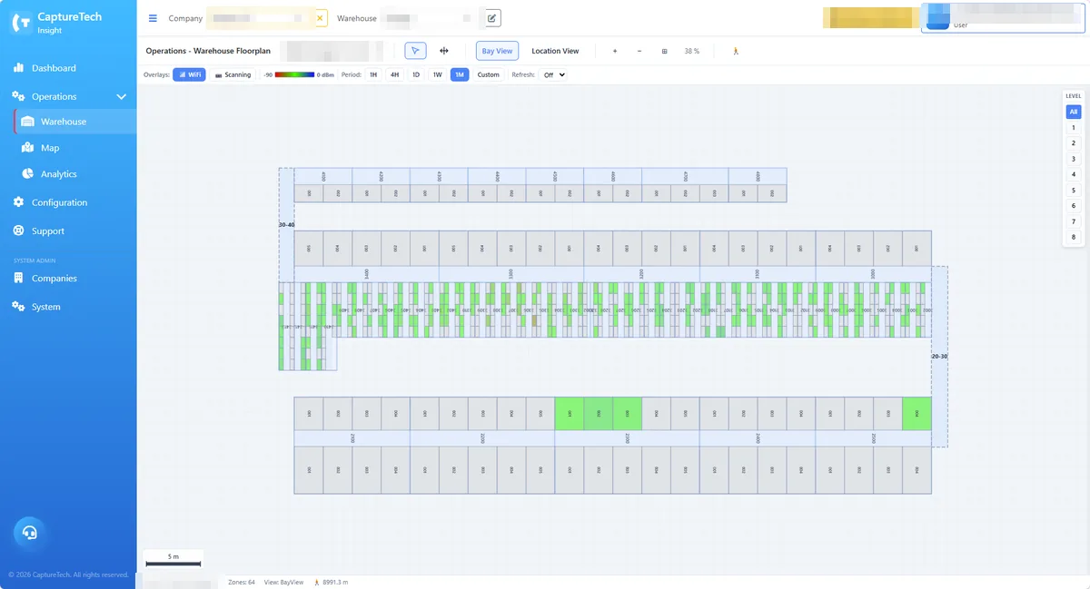Filter to level 5
This screenshot has height=589, width=1090.
1074,191
